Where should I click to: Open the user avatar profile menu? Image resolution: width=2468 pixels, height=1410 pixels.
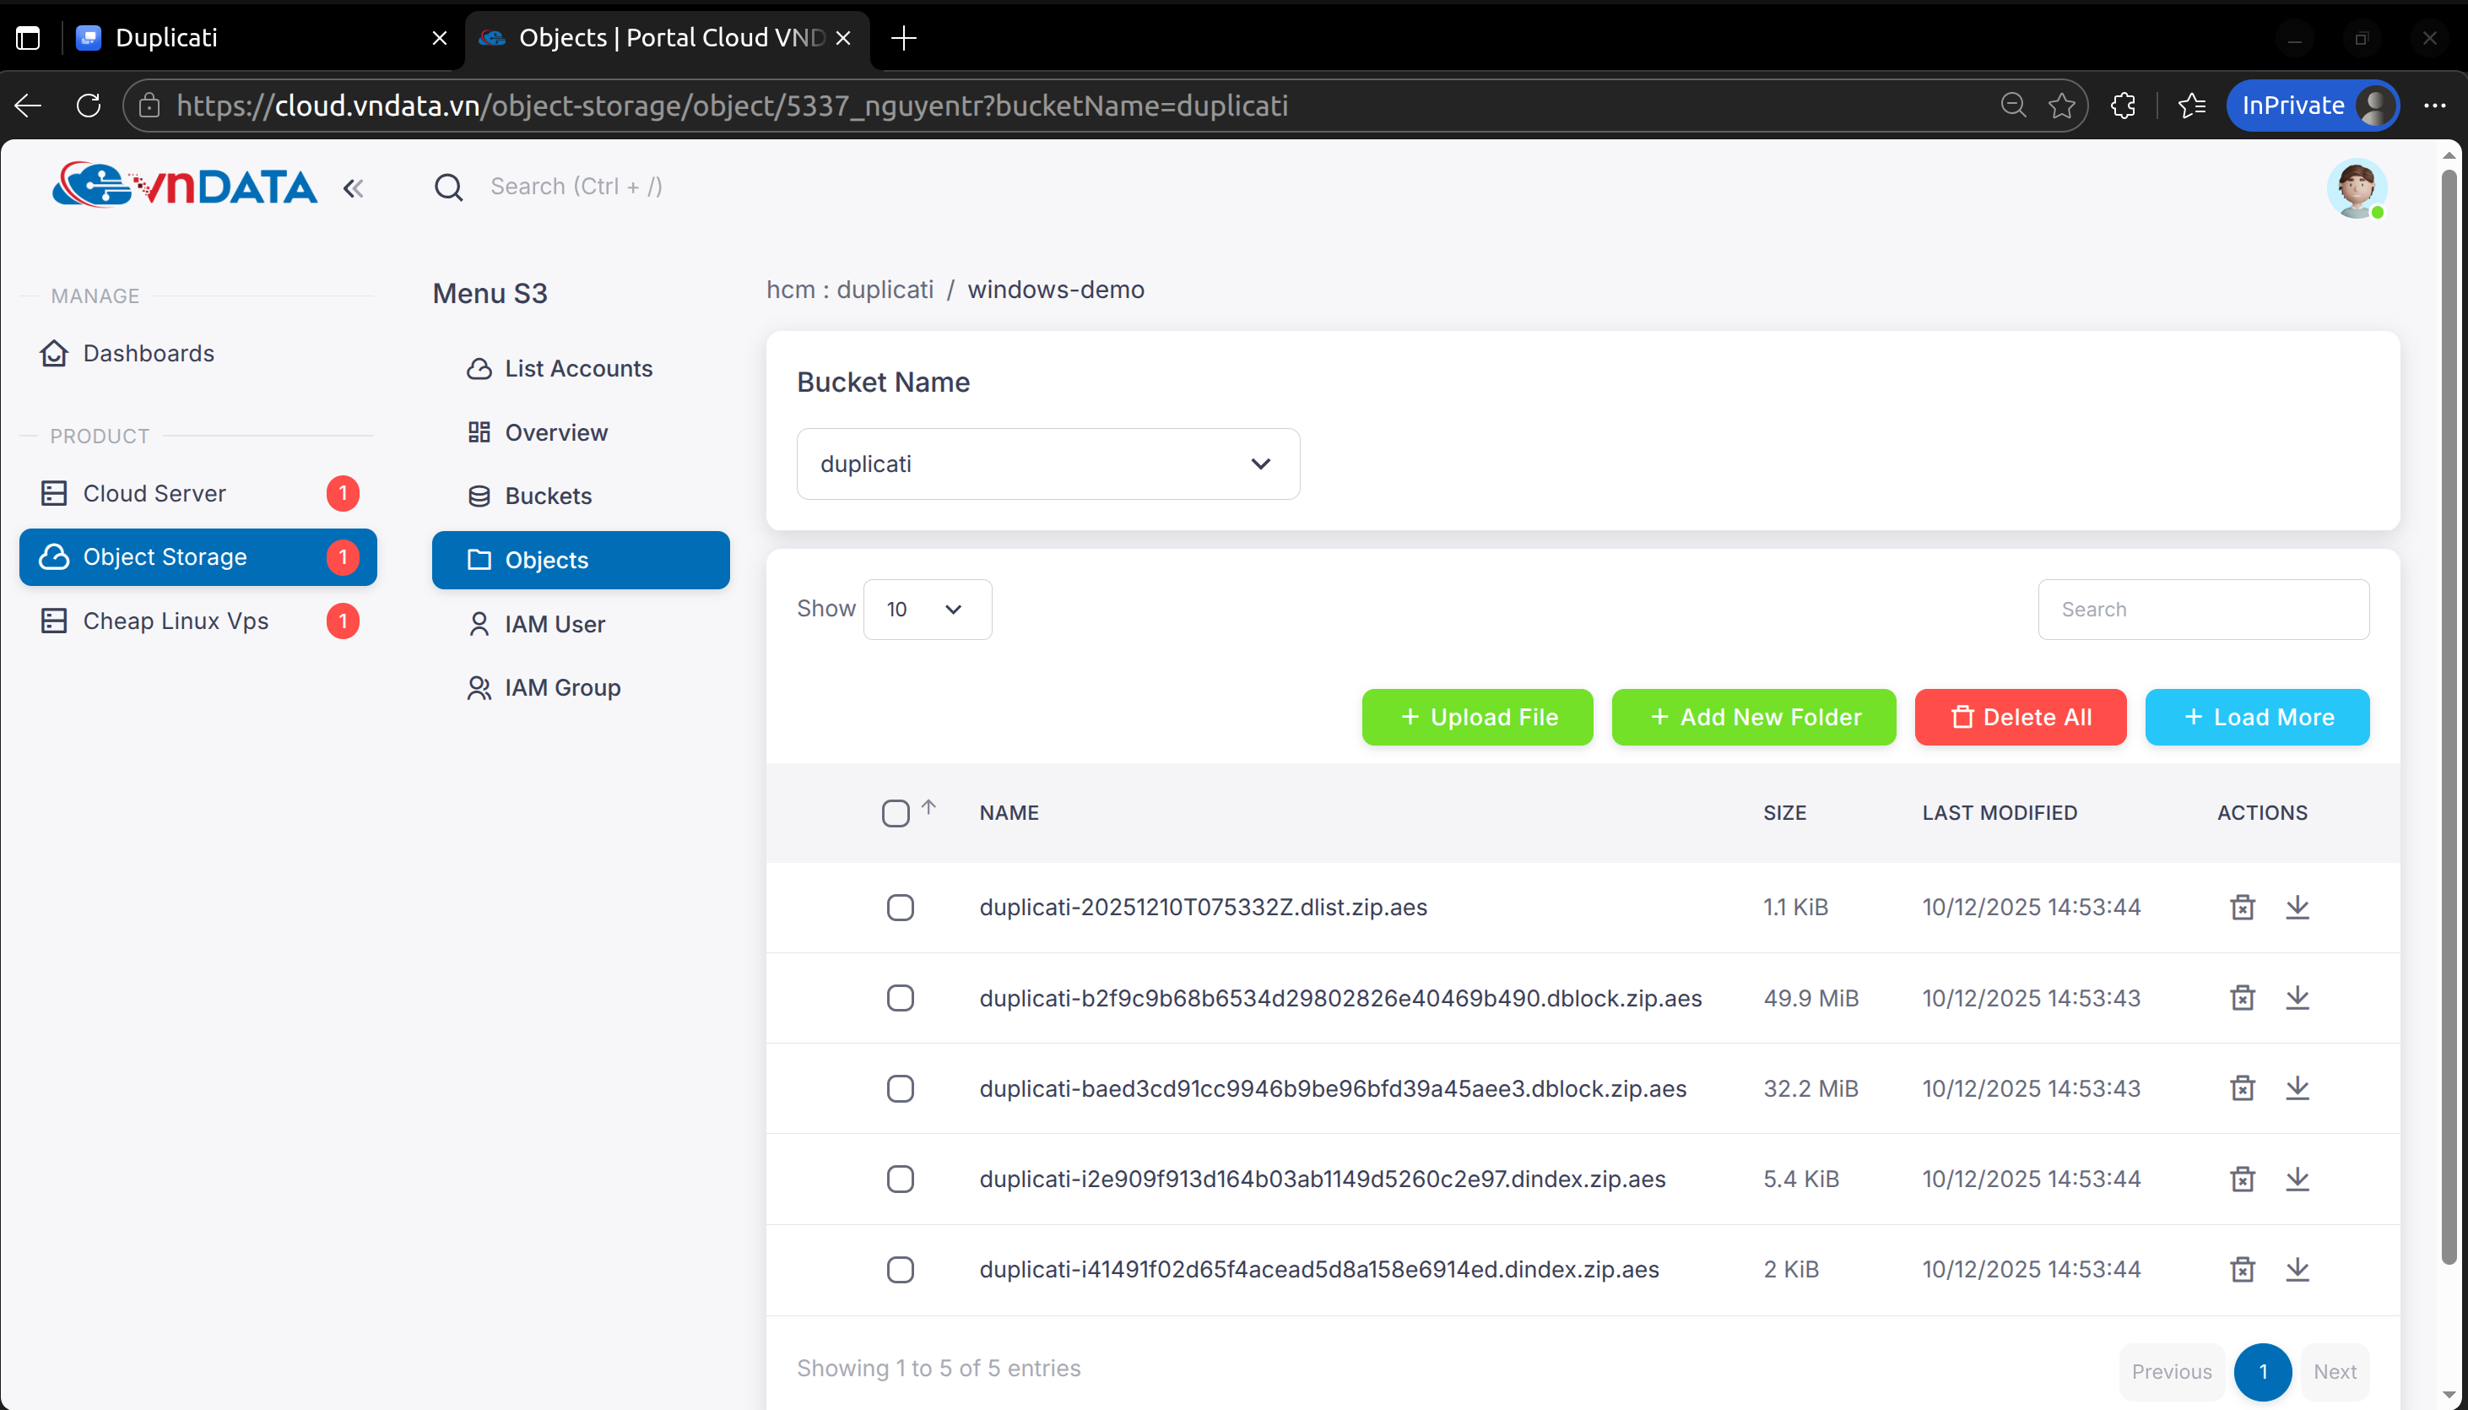[x=2356, y=188]
